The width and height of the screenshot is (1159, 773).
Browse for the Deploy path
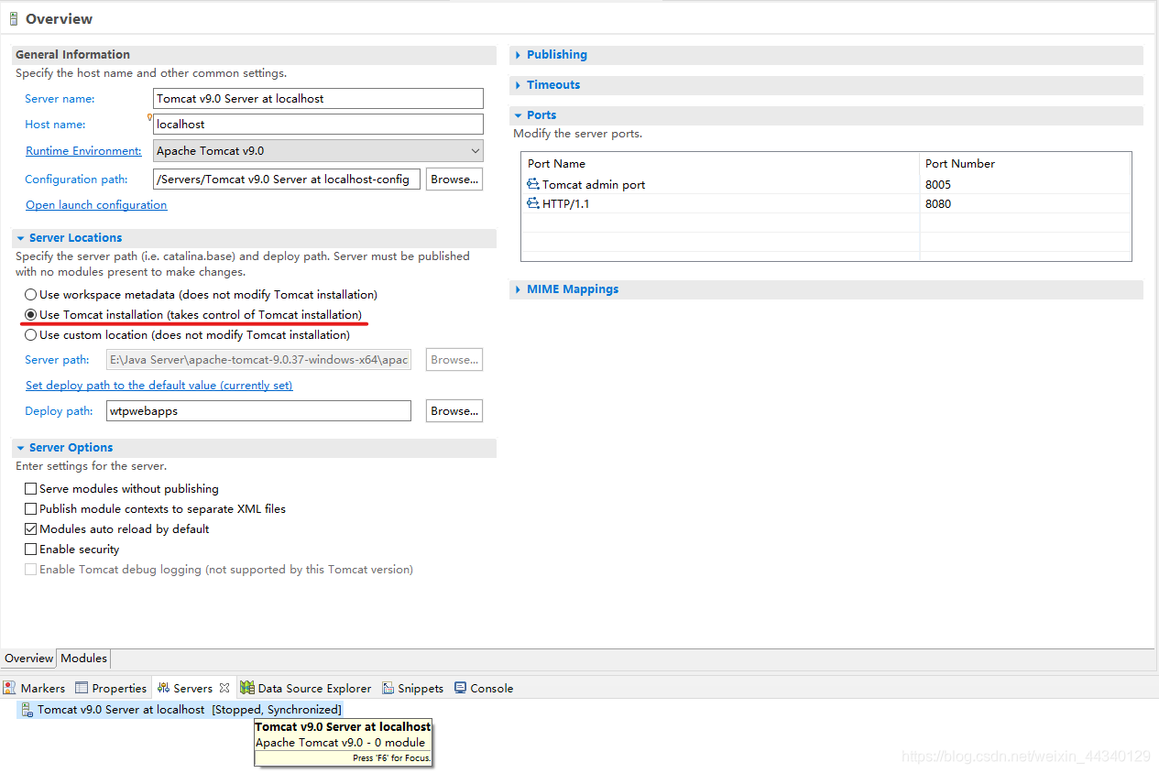coord(454,411)
